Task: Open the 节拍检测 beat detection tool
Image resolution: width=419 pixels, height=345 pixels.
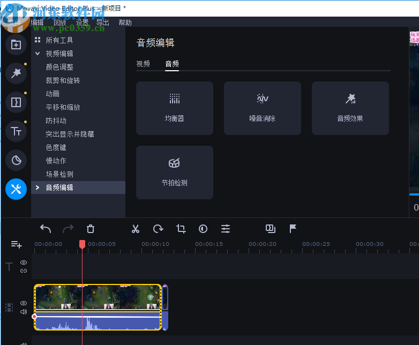Action: pos(175,172)
